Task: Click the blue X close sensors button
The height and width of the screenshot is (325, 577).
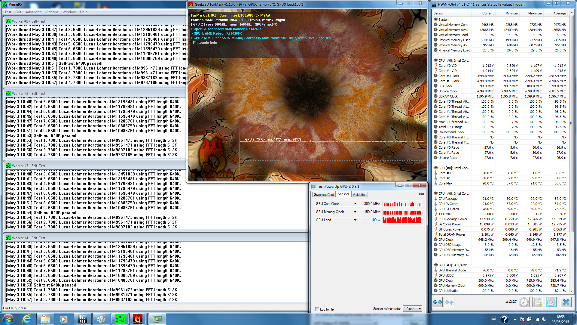Action: 566,302
